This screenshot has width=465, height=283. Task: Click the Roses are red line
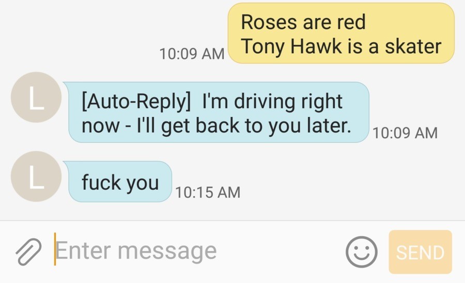point(303,22)
